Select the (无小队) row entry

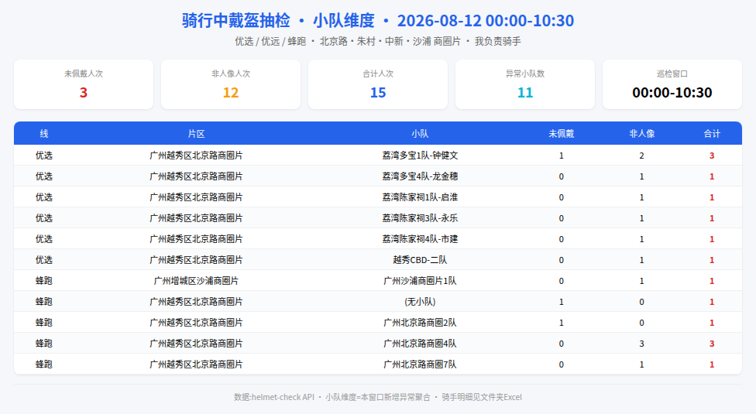point(420,302)
